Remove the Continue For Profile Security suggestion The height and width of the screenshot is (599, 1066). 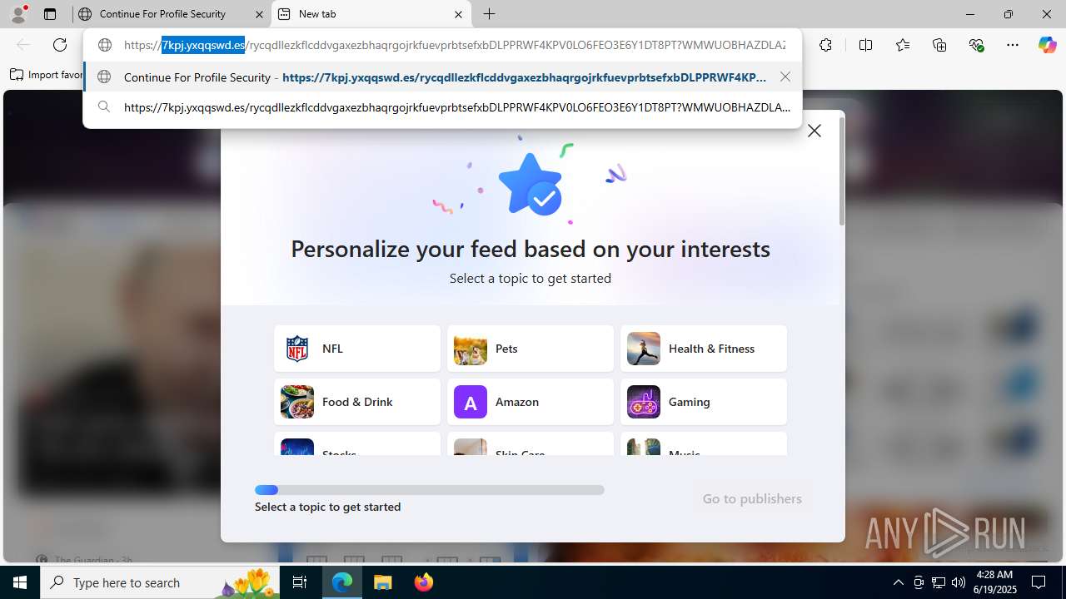click(785, 77)
